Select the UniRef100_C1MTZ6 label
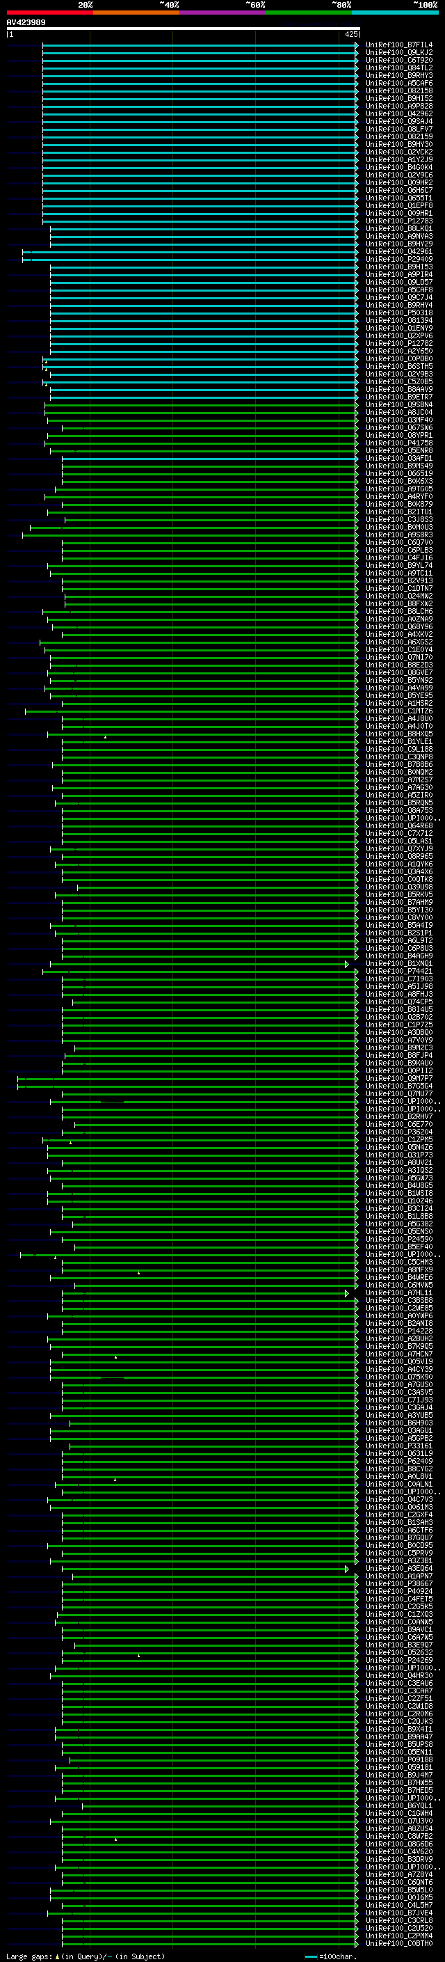 [399, 711]
